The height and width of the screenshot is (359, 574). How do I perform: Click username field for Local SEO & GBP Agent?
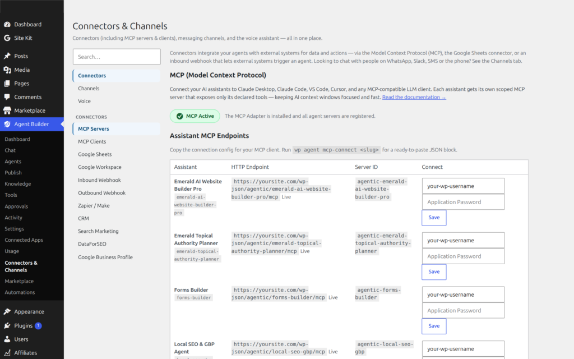[x=463, y=349]
